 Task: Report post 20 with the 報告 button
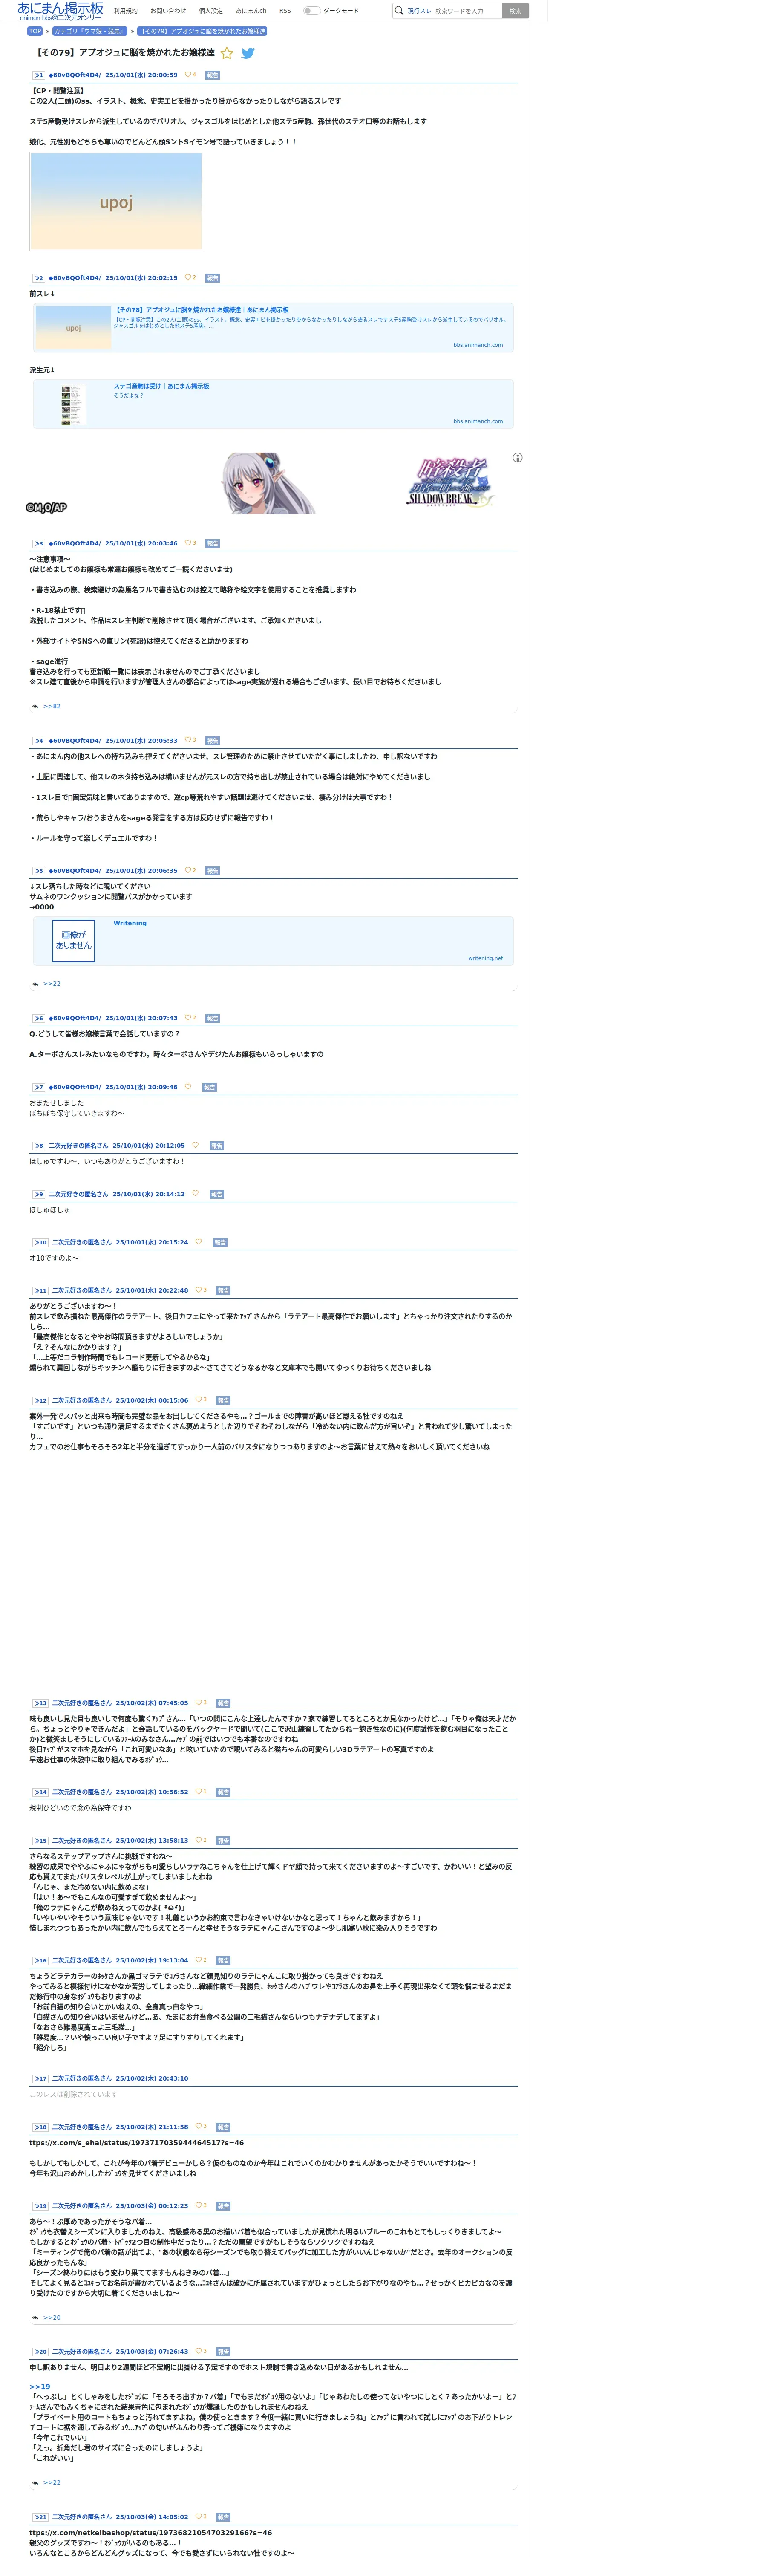point(223,2352)
